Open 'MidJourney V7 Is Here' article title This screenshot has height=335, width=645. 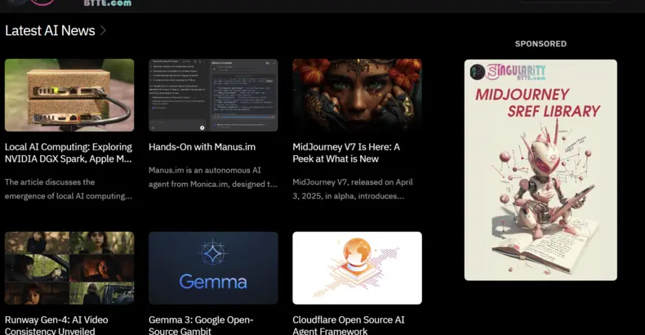(x=346, y=153)
